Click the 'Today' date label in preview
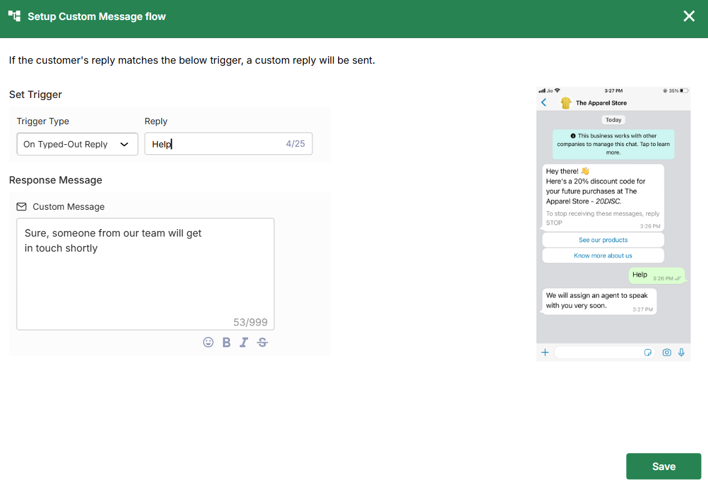The image size is (708, 485). tap(613, 120)
